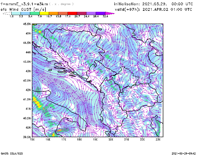Image resolution: width=201 pixels, height=155 pixels.
Task: Click the '( . x . degree )' resolution text
Action: 61,4
